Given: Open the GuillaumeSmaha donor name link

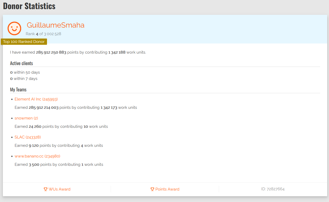Looking at the screenshot, I should click(56, 25).
